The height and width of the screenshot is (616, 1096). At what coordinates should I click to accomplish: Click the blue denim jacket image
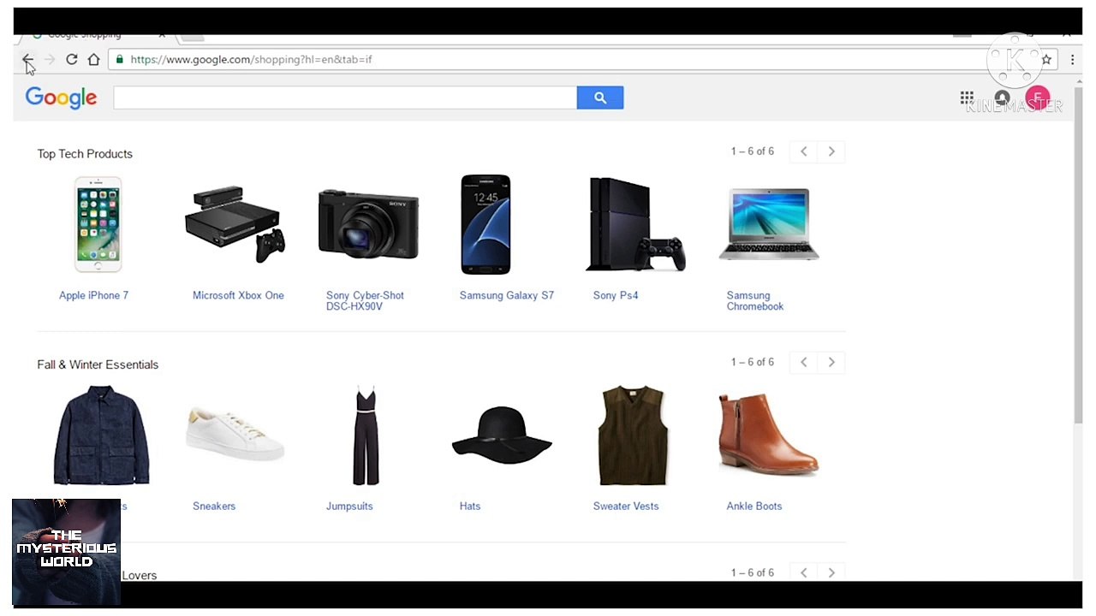pyautogui.click(x=101, y=435)
